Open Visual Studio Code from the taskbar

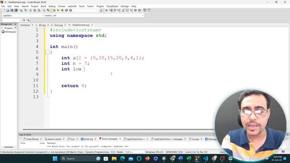[x=205, y=158]
